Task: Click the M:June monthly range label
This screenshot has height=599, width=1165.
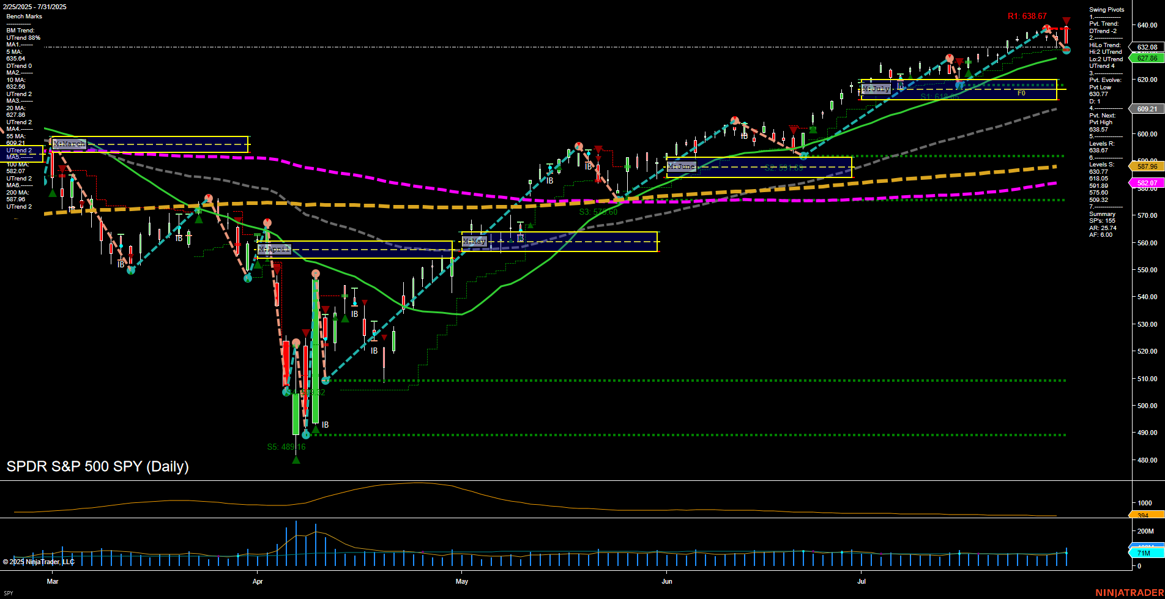Action: (682, 166)
